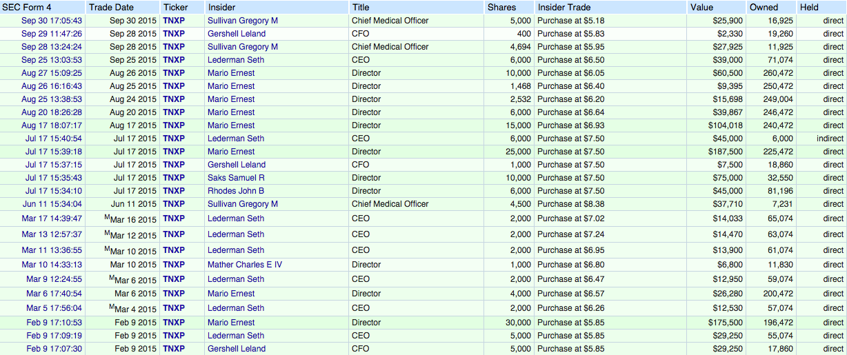The width and height of the screenshot is (847, 355).
Task: Open SEC filing dated Mar 6 17:40:54
Action: (x=54, y=294)
